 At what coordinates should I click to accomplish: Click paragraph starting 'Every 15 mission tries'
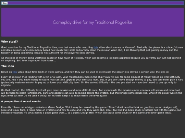(x=92, y=81)
